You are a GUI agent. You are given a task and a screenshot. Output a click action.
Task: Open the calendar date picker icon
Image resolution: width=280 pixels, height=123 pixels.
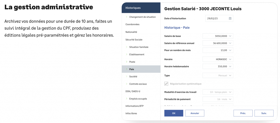(230, 19)
